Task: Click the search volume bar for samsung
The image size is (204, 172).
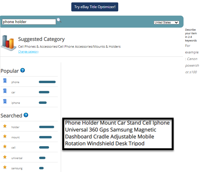Action: click(42, 168)
